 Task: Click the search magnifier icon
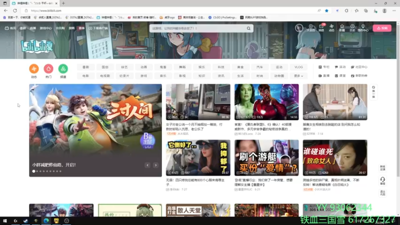click(248, 28)
